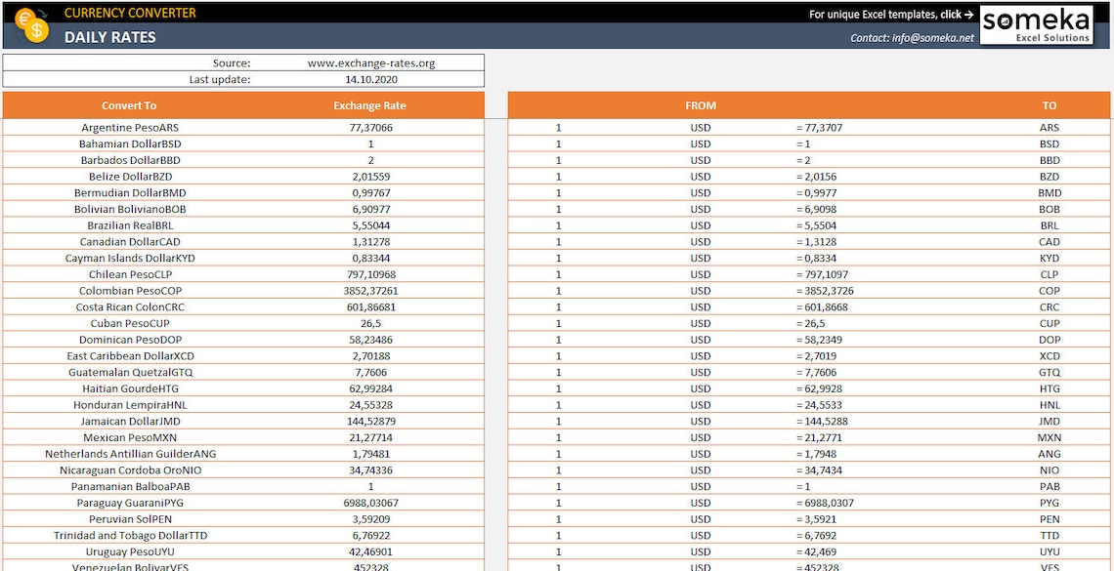Click the Brazilian Real exchange rate 5,55044
The width and height of the screenshot is (1114, 571).
(x=370, y=225)
